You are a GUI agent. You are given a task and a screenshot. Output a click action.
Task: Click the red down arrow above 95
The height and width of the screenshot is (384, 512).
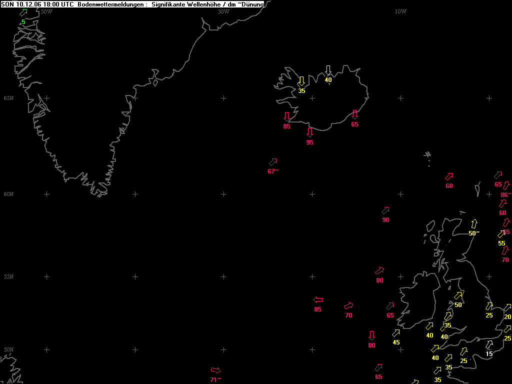click(309, 132)
